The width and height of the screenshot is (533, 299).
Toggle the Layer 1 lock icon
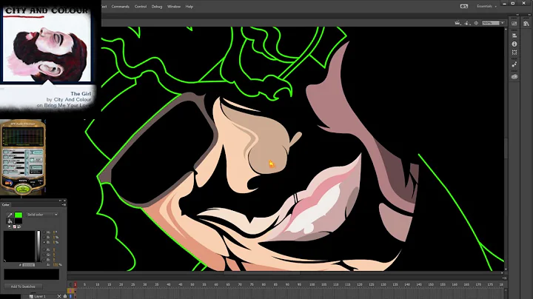65,296
